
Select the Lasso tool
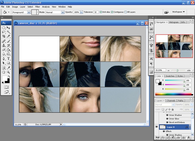point(4,32)
